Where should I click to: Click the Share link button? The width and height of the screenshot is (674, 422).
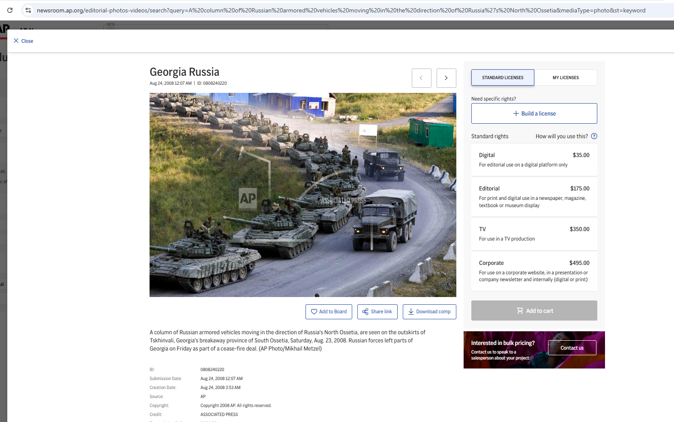tap(377, 312)
